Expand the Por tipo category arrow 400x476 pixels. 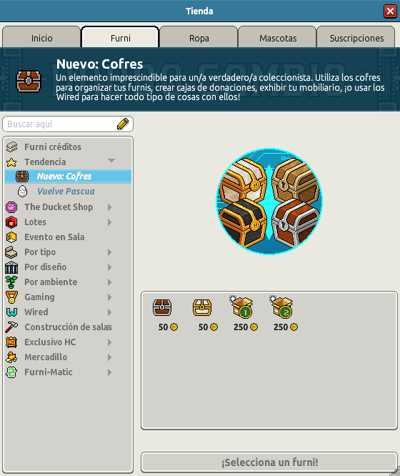(x=110, y=252)
